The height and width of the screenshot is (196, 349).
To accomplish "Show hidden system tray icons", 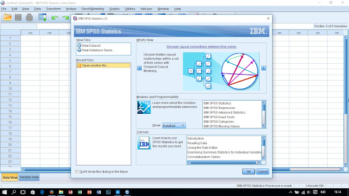I will (291, 192).
